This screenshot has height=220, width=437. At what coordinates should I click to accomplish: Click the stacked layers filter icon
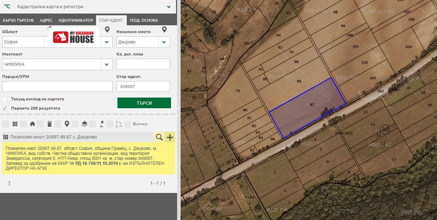84,124
